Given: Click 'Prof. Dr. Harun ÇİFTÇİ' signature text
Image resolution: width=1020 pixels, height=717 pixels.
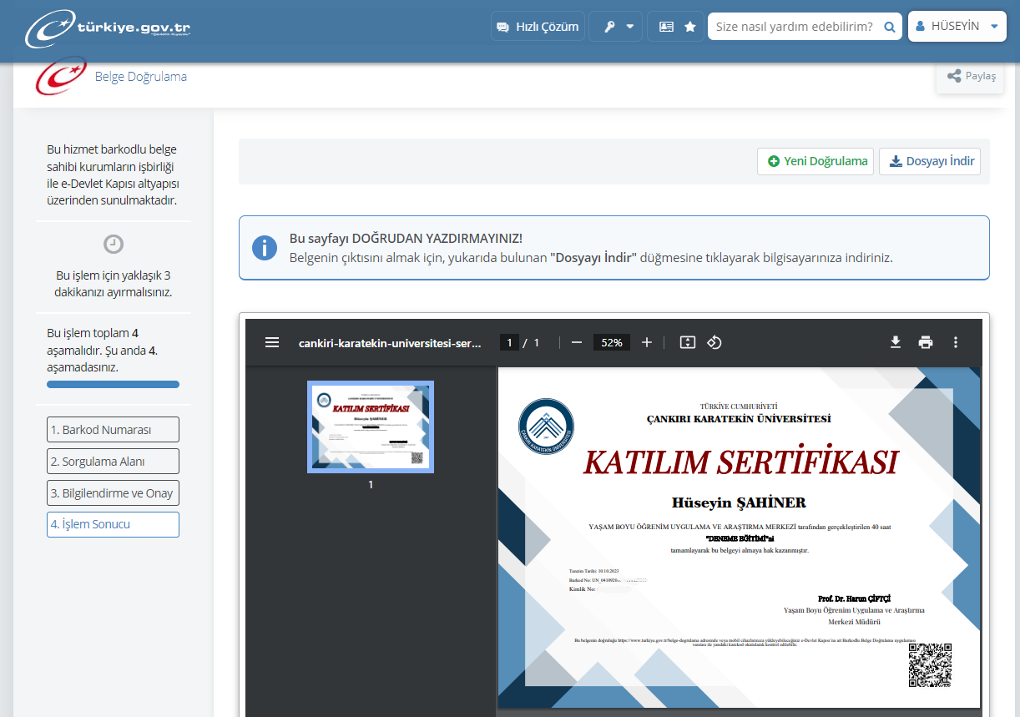Looking at the screenshot, I should tap(855, 599).
